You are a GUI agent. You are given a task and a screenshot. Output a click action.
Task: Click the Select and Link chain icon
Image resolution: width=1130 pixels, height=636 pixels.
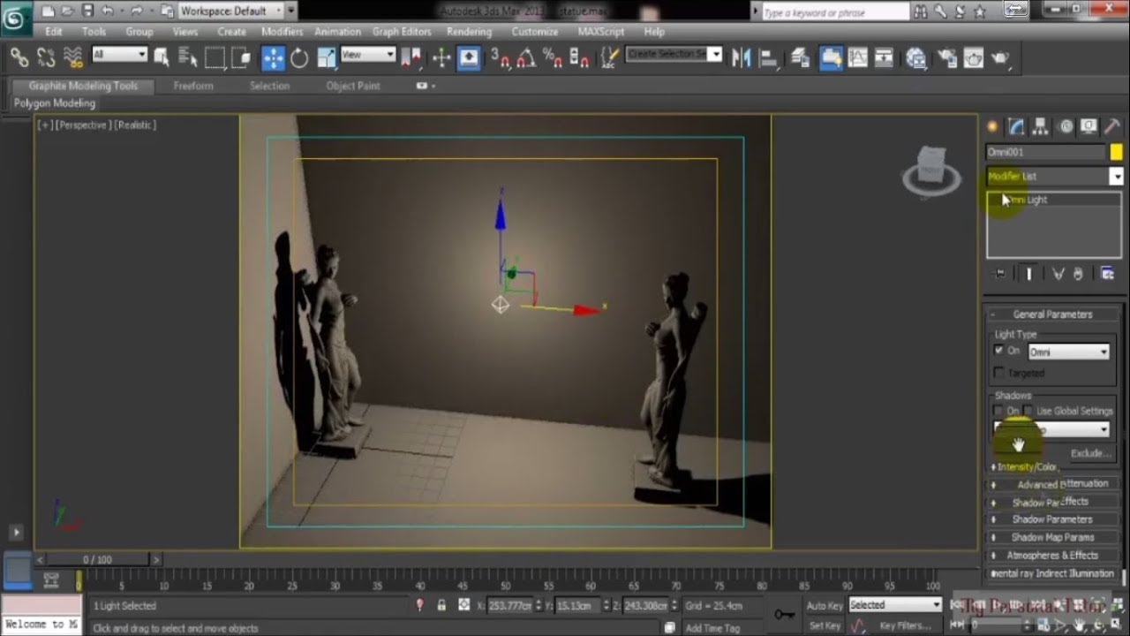click(19, 58)
